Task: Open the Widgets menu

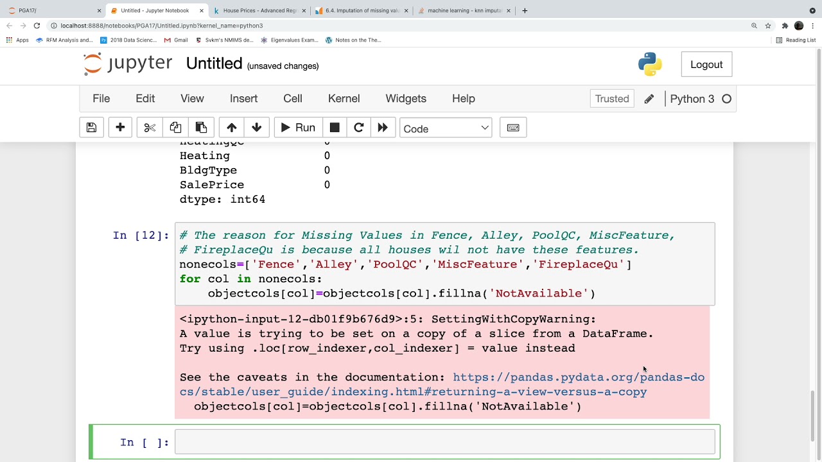Action: [406, 99]
